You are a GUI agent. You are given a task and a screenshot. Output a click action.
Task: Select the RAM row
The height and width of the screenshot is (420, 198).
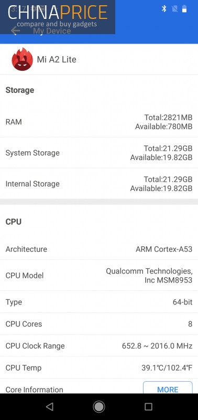point(99,122)
